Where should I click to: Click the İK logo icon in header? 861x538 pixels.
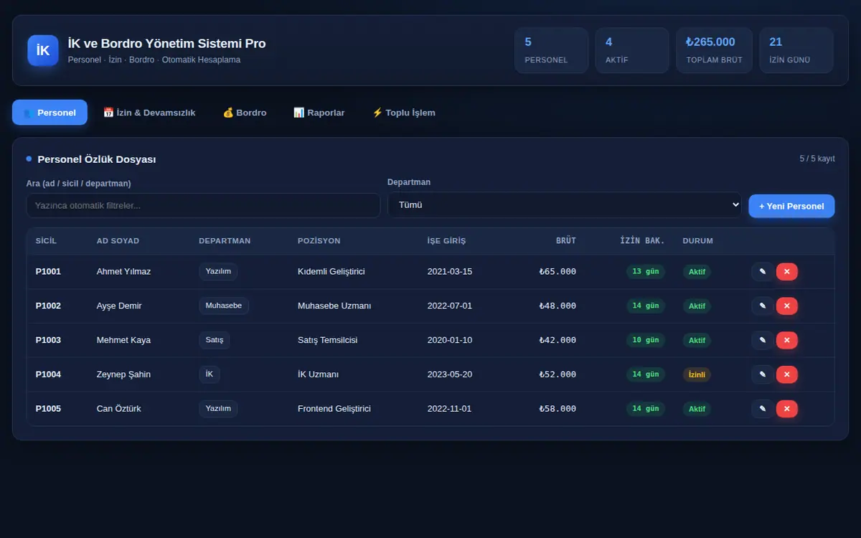[x=43, y=50]
